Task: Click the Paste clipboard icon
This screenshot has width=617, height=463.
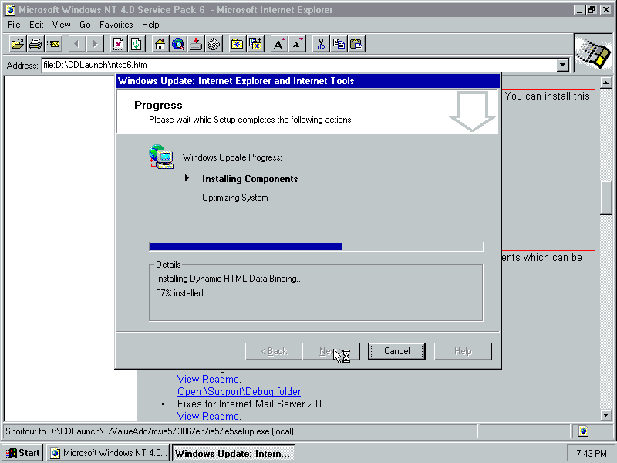Action: (x=356, y=44)
